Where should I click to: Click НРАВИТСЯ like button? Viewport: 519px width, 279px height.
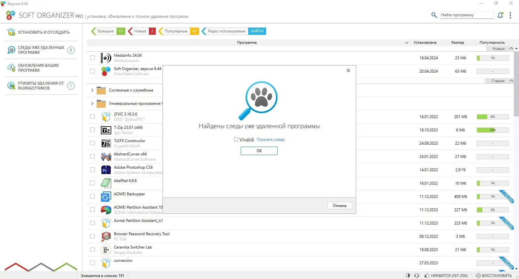click(446, 275)
